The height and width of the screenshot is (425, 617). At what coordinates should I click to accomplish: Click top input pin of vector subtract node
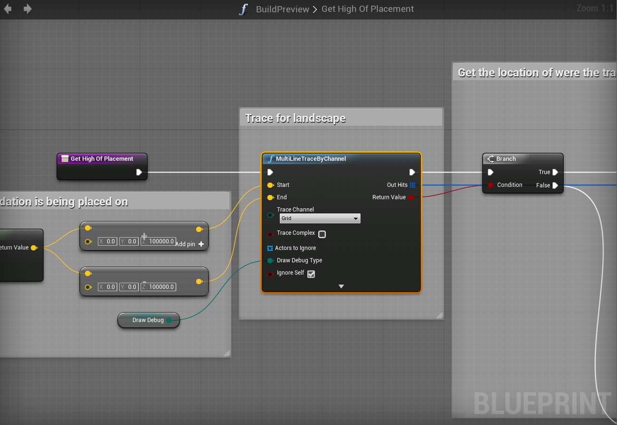coord(88,273)
